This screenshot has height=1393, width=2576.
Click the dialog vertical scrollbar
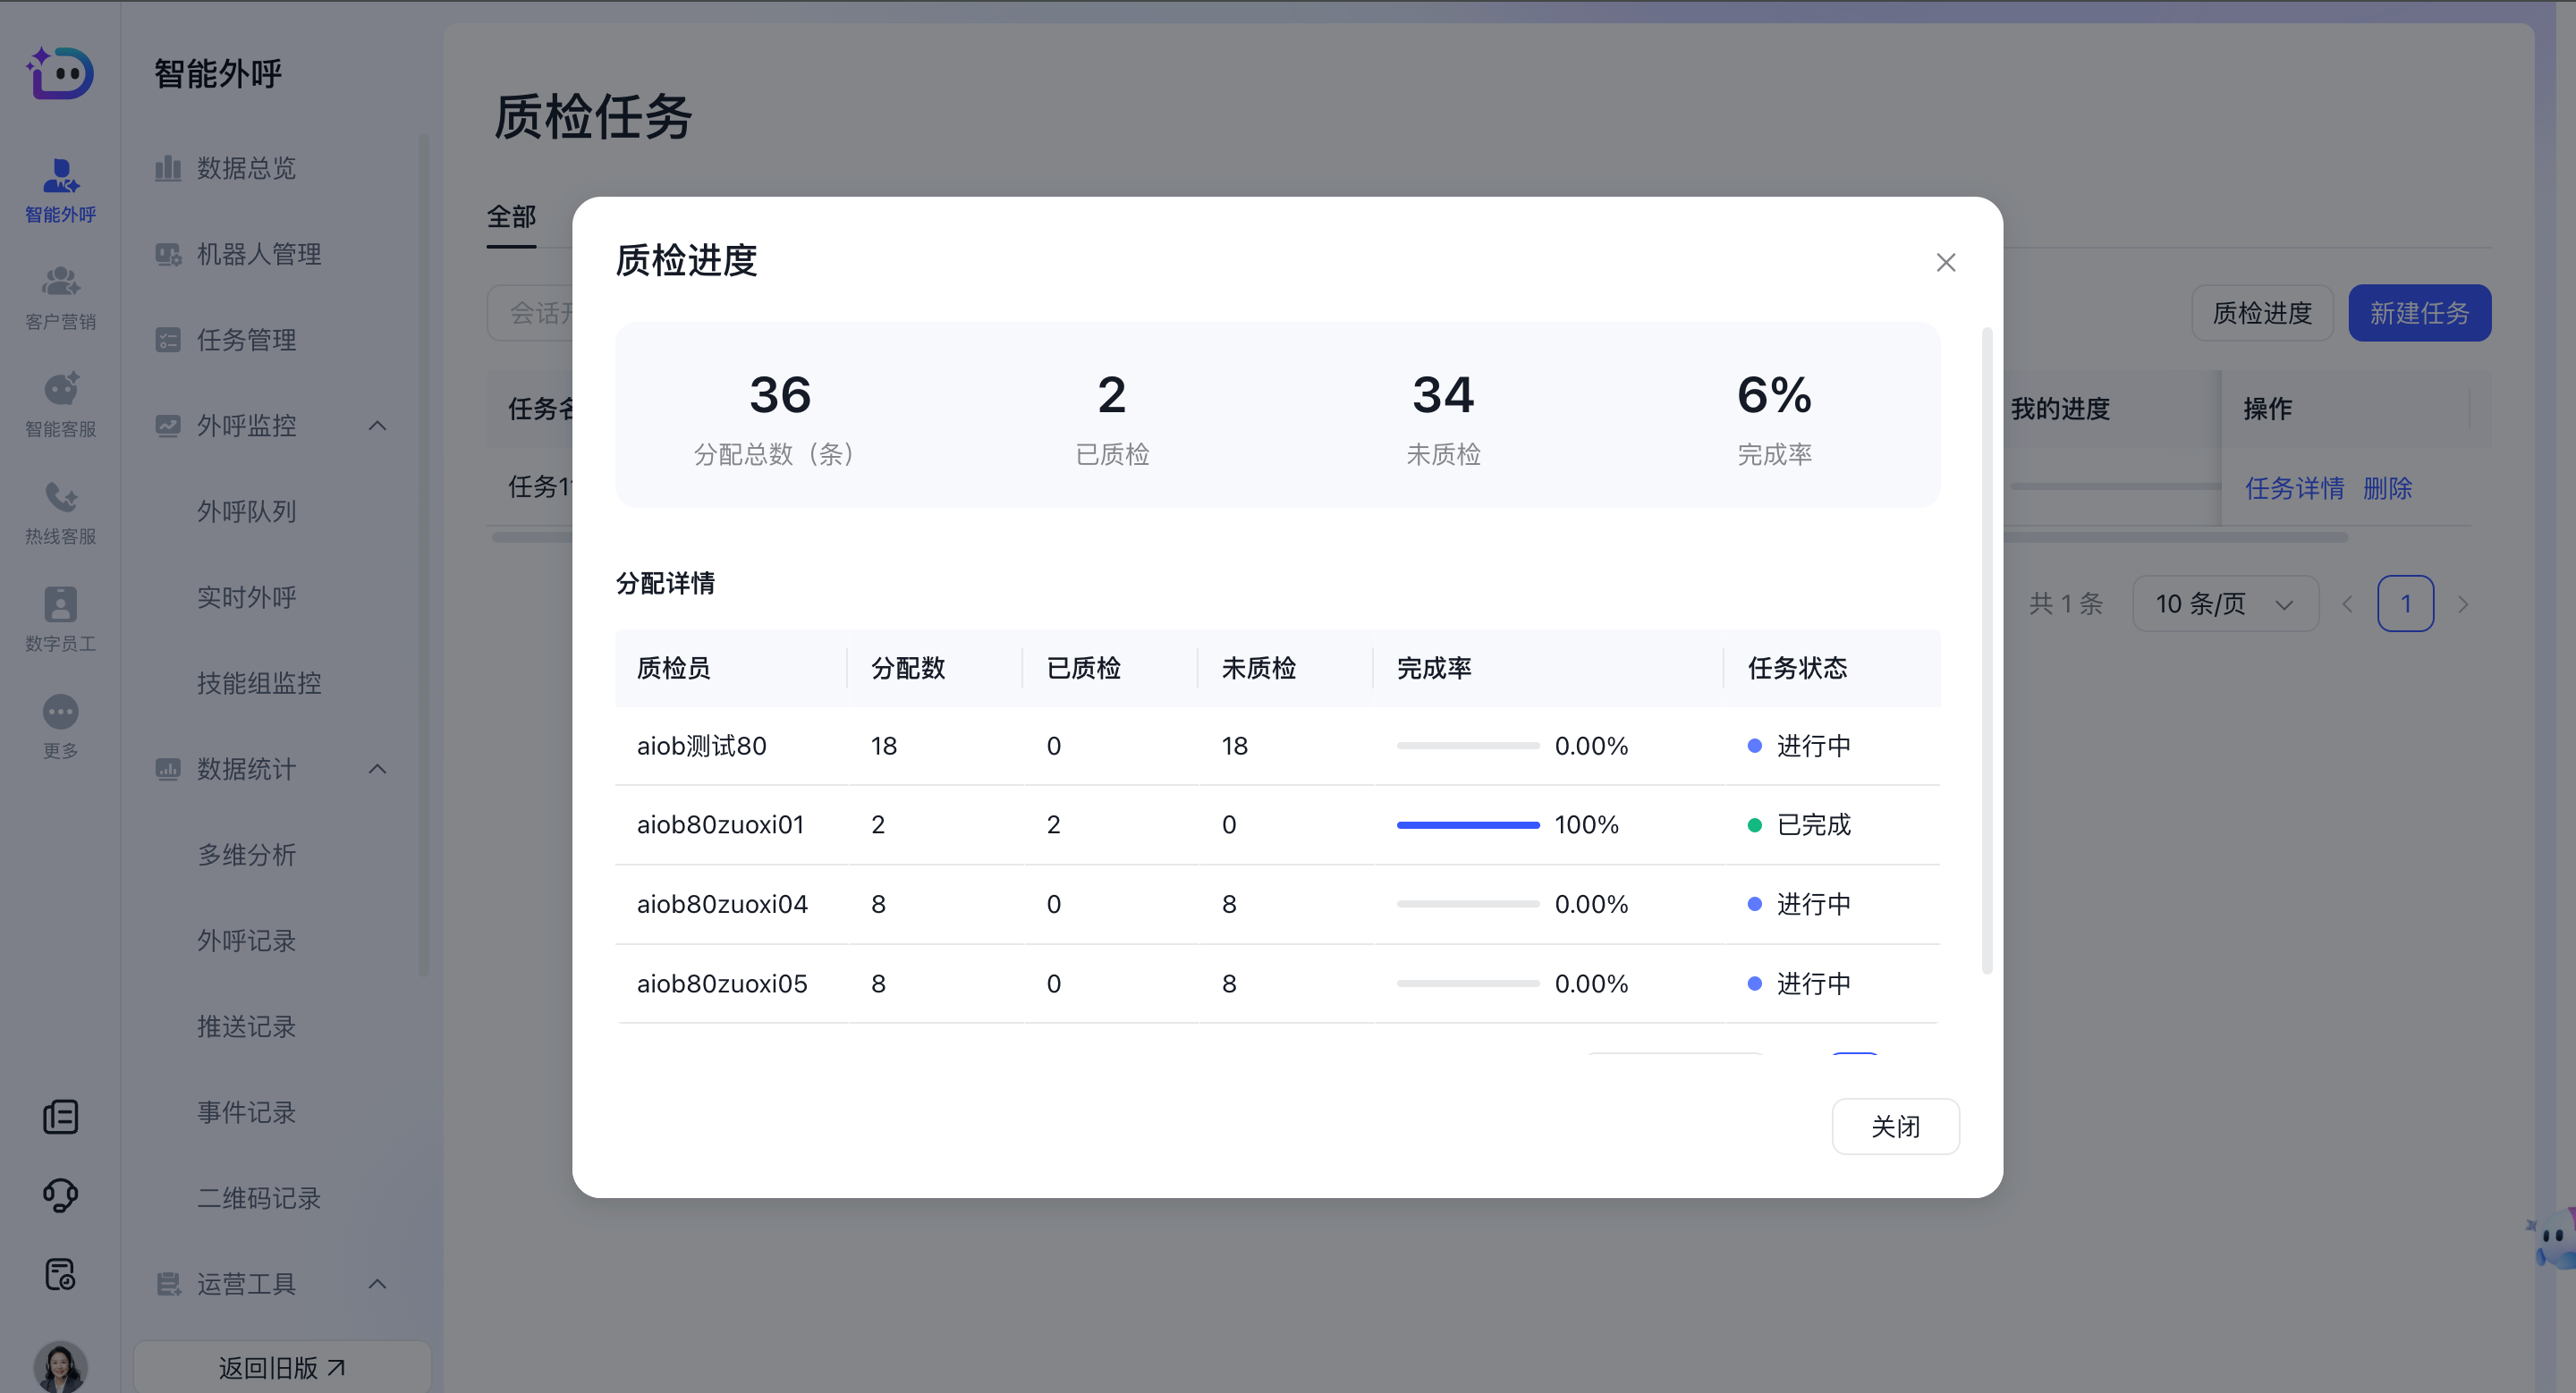click(1987, 649)
